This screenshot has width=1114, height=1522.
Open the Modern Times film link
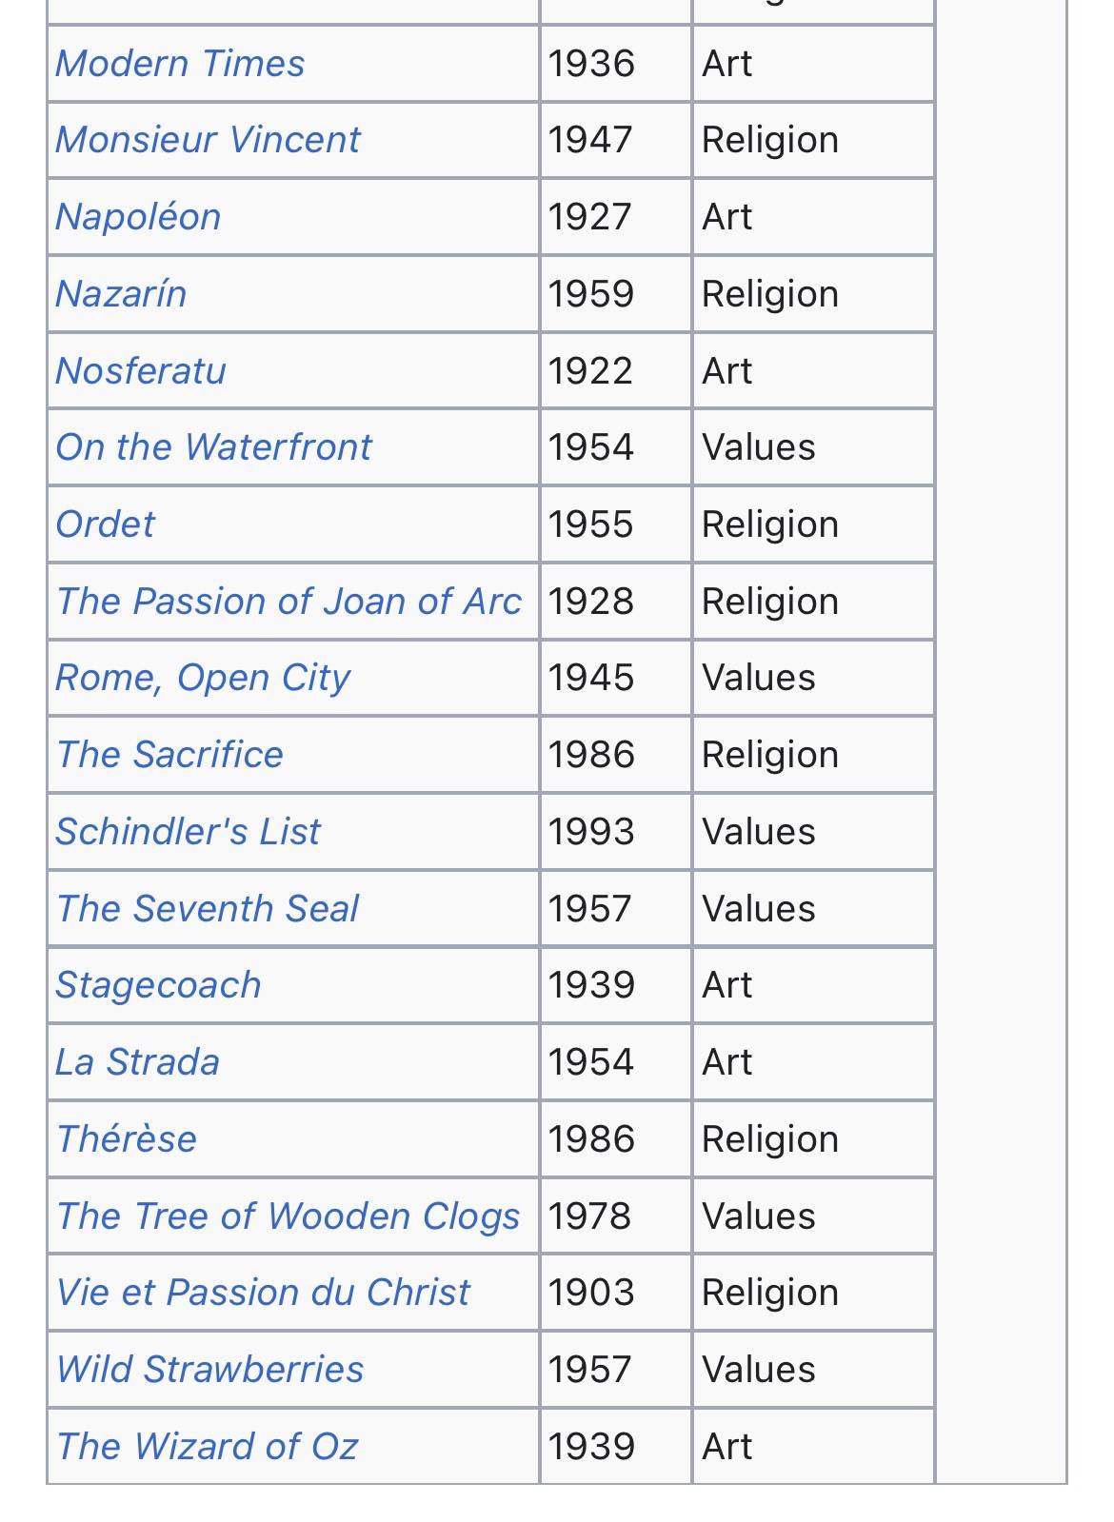(180, 64)
